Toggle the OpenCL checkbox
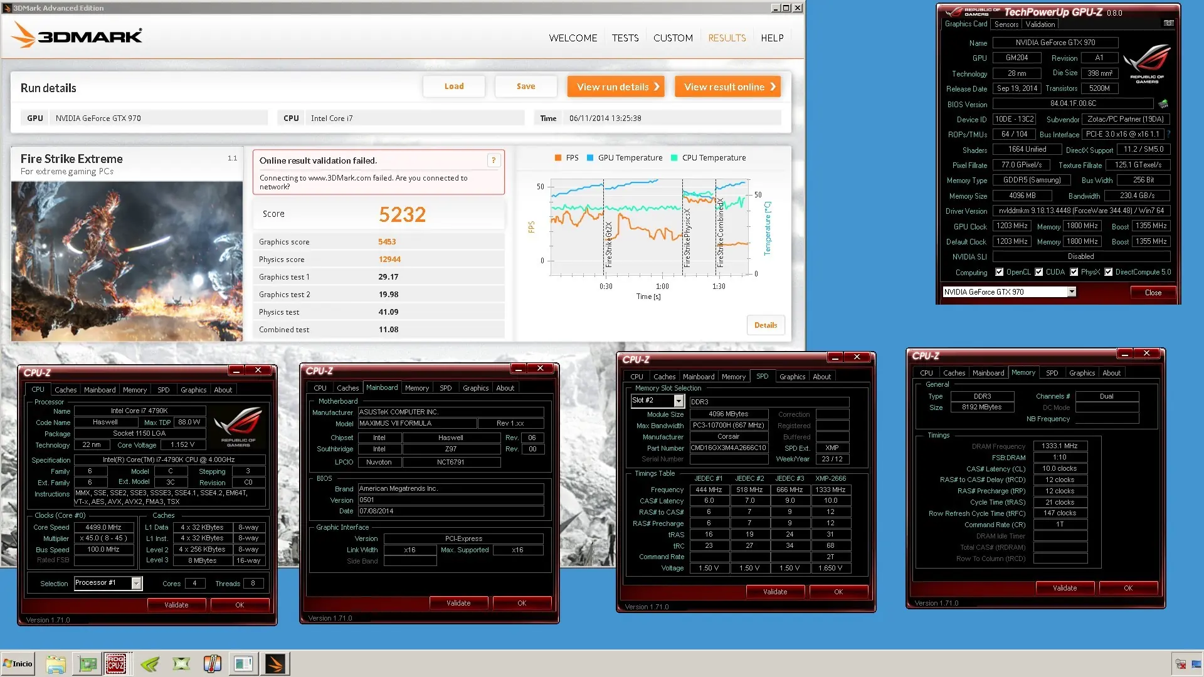 [x=1000, y=272]
